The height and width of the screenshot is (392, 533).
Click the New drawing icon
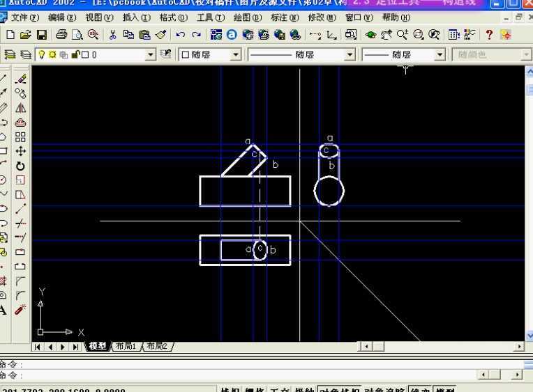[x=10, y=35]
